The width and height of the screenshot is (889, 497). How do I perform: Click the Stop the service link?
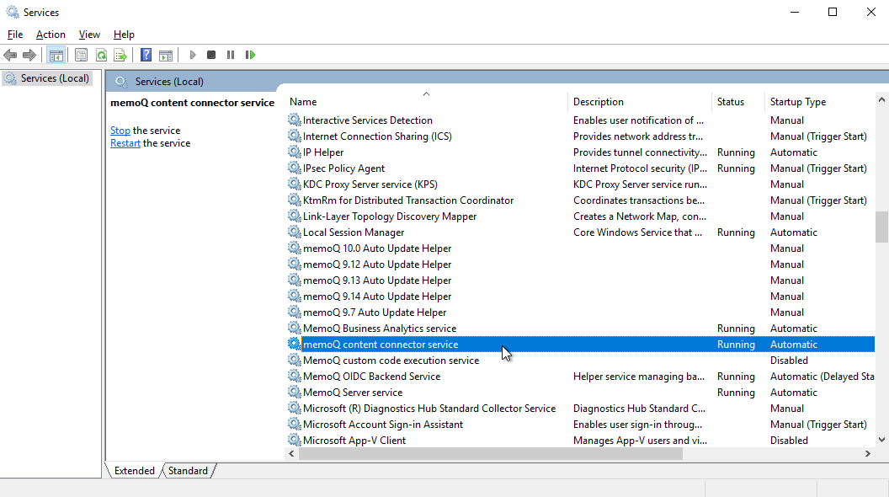coord(120,131)
